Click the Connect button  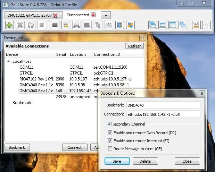point(75,147)
